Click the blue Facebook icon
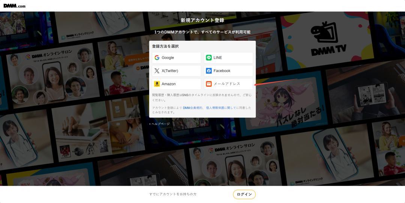Screen dimensions: 405x203 click(x=209, y=71)
